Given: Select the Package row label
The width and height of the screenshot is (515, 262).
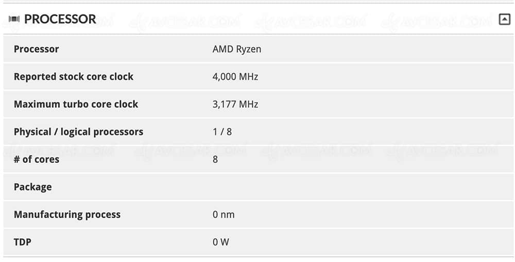Looking at the screenshot, I should click(32, 187).
